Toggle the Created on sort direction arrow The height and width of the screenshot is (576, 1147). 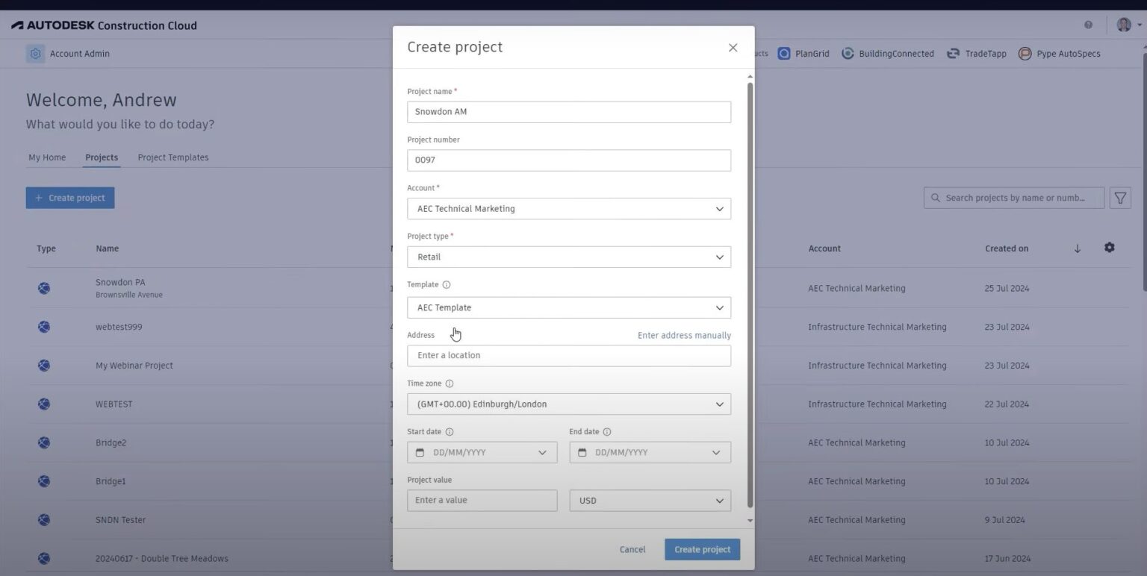tap(1078, 248)
